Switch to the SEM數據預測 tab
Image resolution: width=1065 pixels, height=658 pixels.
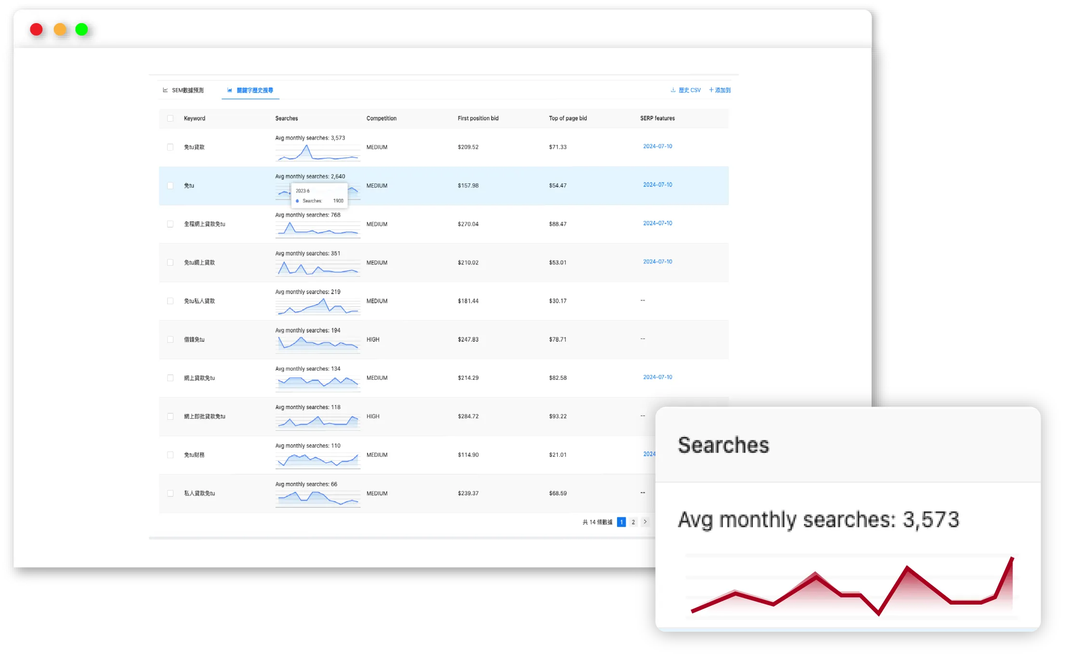pyautogui.click(x=189, y=90)
